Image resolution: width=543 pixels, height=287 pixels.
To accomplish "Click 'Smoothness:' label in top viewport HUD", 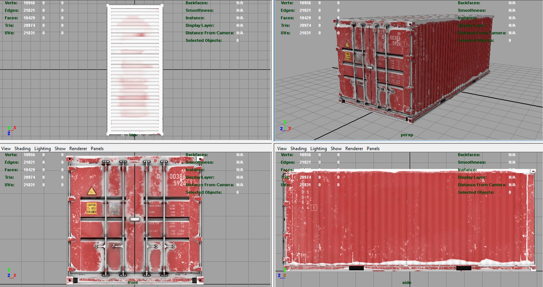I will pyautogui.click(x=200, y=10).
